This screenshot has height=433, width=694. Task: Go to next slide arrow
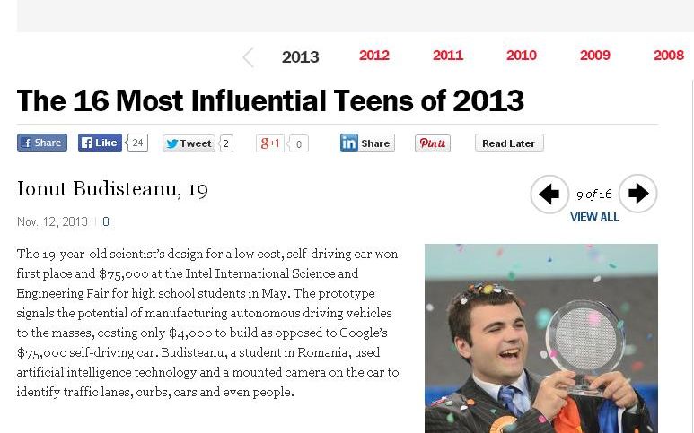pos(637,194)
